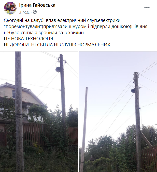
Task: Enlarge the first attached image
Action: pos(39,112)
